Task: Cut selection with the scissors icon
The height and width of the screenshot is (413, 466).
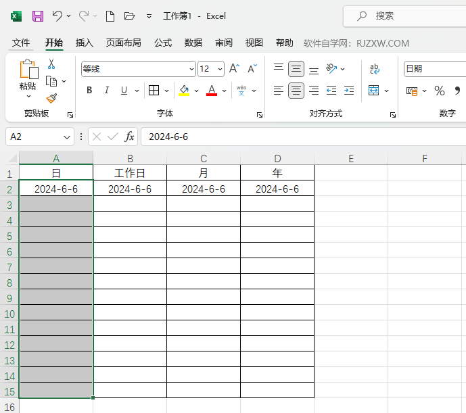Action: click(x=51, y=64)
